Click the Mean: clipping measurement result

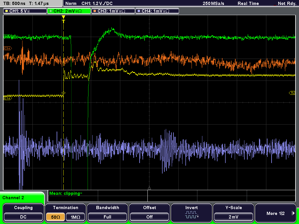66,194
